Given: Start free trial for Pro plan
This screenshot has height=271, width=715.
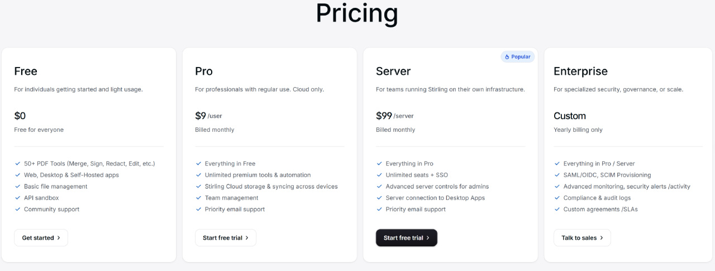Looking at the screenshot, I should 225,237.
